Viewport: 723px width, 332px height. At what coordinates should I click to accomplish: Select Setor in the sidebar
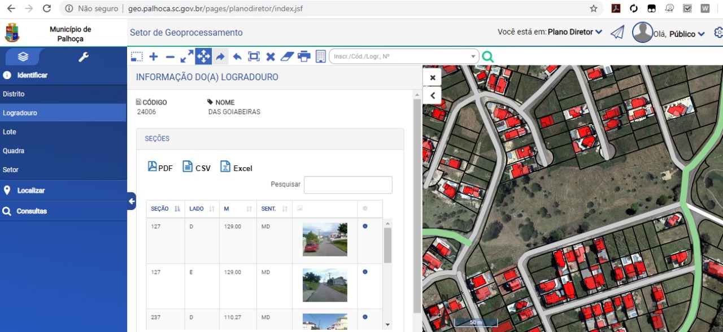pos(63,169)
